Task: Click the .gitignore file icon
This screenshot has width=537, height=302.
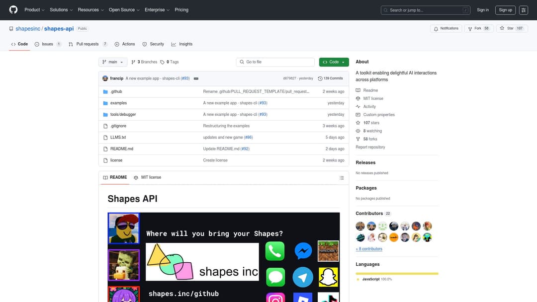Action: coord(105,126)
